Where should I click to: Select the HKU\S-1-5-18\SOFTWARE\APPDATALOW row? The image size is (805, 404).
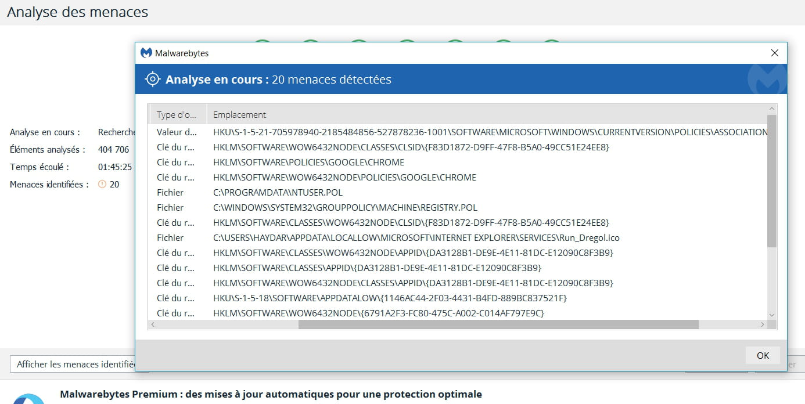(x=458, y=298)
